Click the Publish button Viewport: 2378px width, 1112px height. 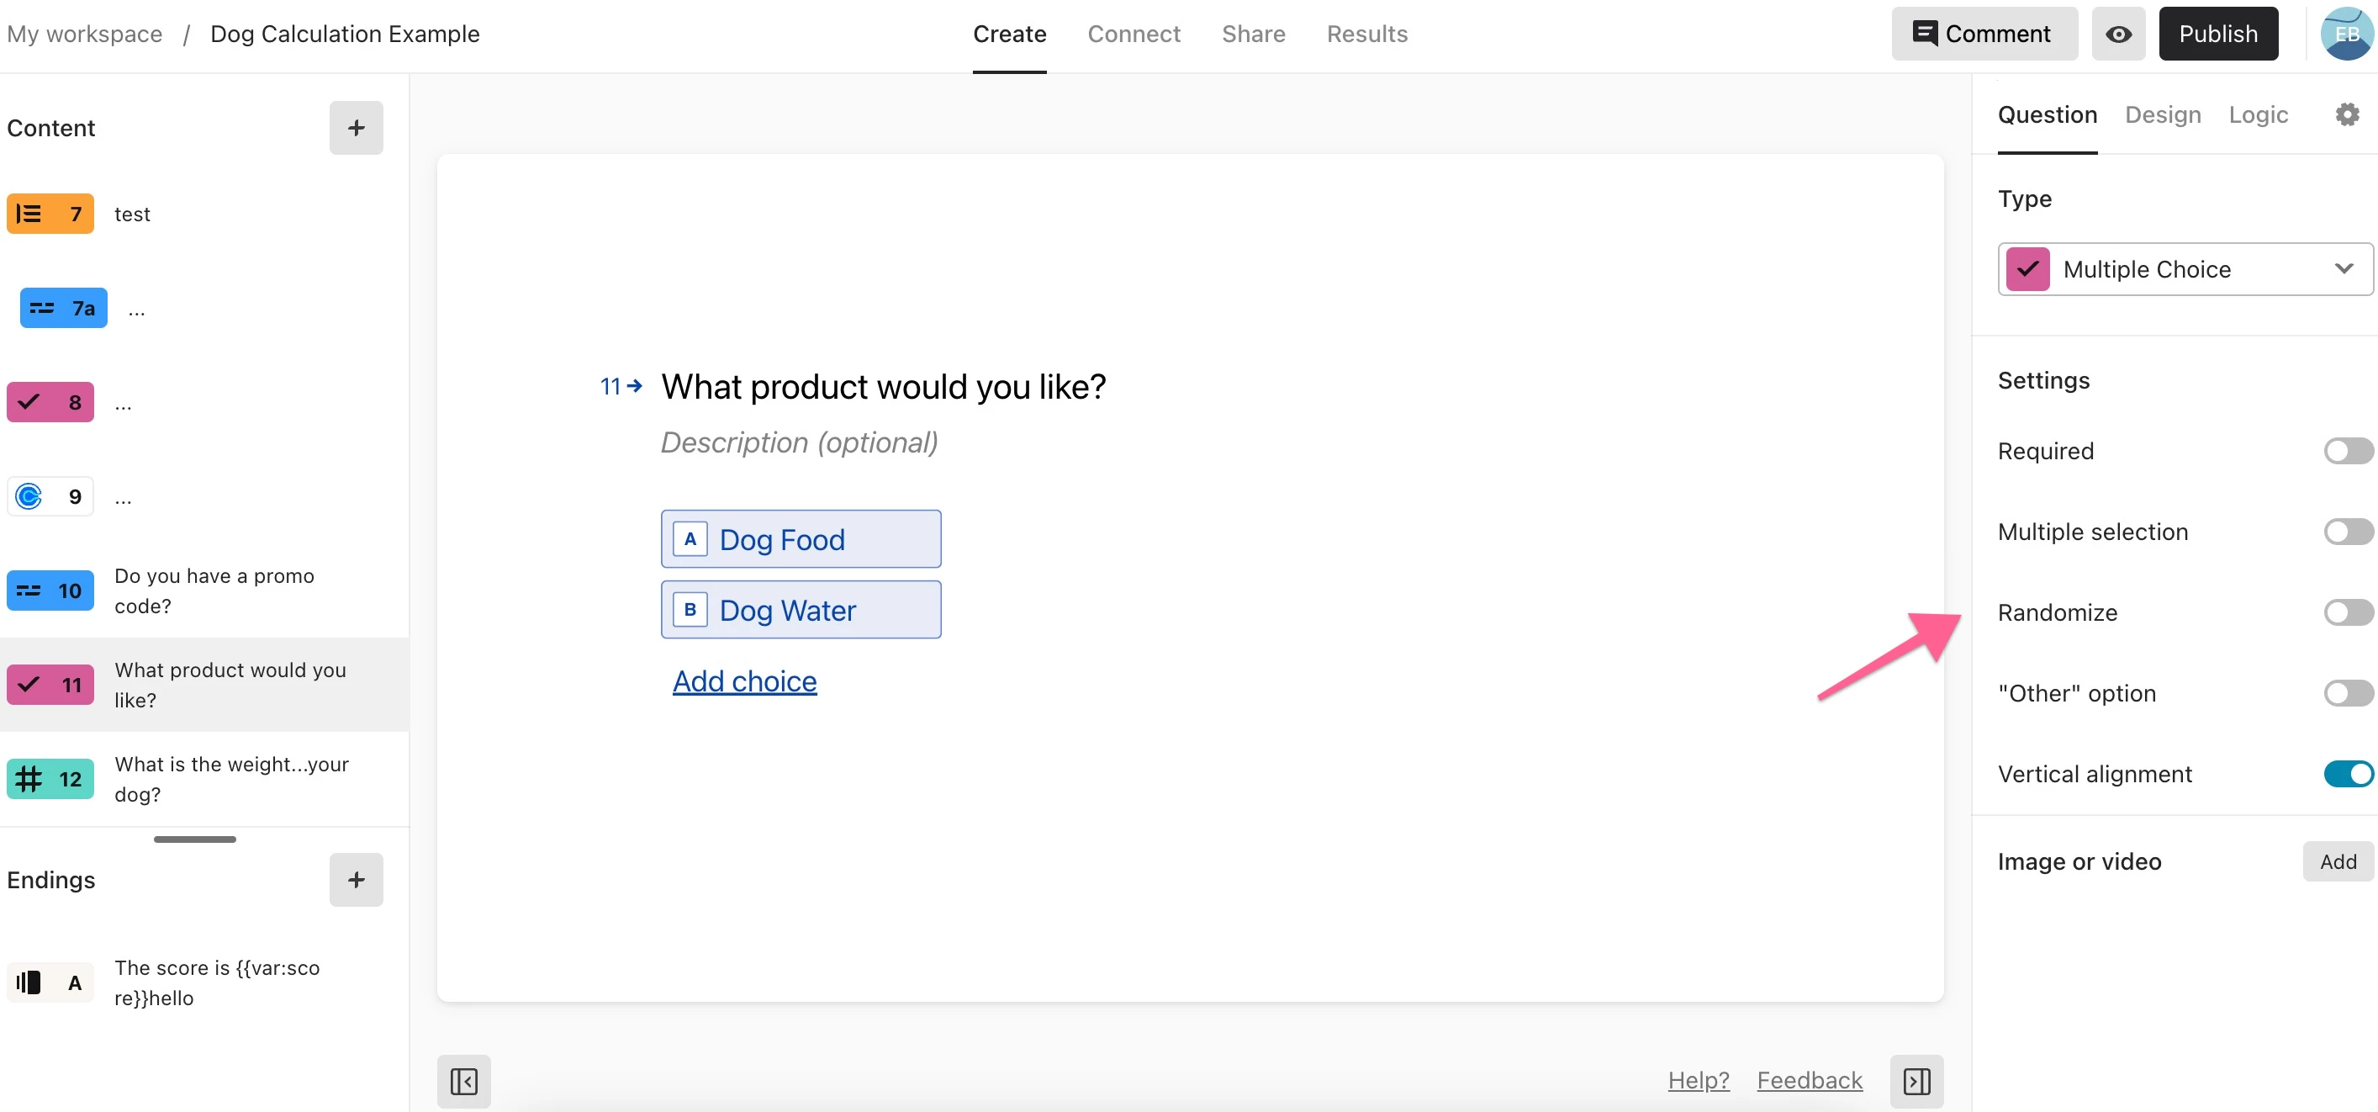click(x=2217, y=34)
